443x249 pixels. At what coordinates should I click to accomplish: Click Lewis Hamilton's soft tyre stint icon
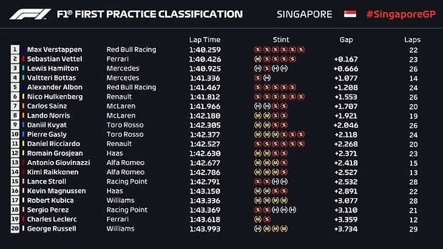pyautogui.click(x=266, y=68)
